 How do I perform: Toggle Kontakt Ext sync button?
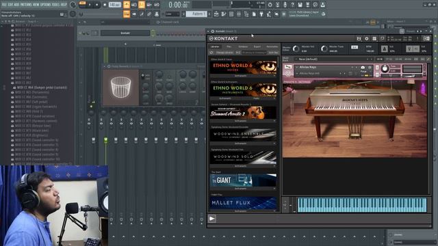tap(355, 47)
